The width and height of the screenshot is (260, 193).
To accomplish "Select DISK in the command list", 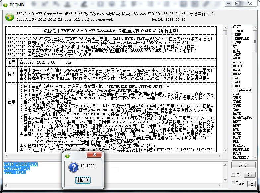I will [x=237, y=134].
